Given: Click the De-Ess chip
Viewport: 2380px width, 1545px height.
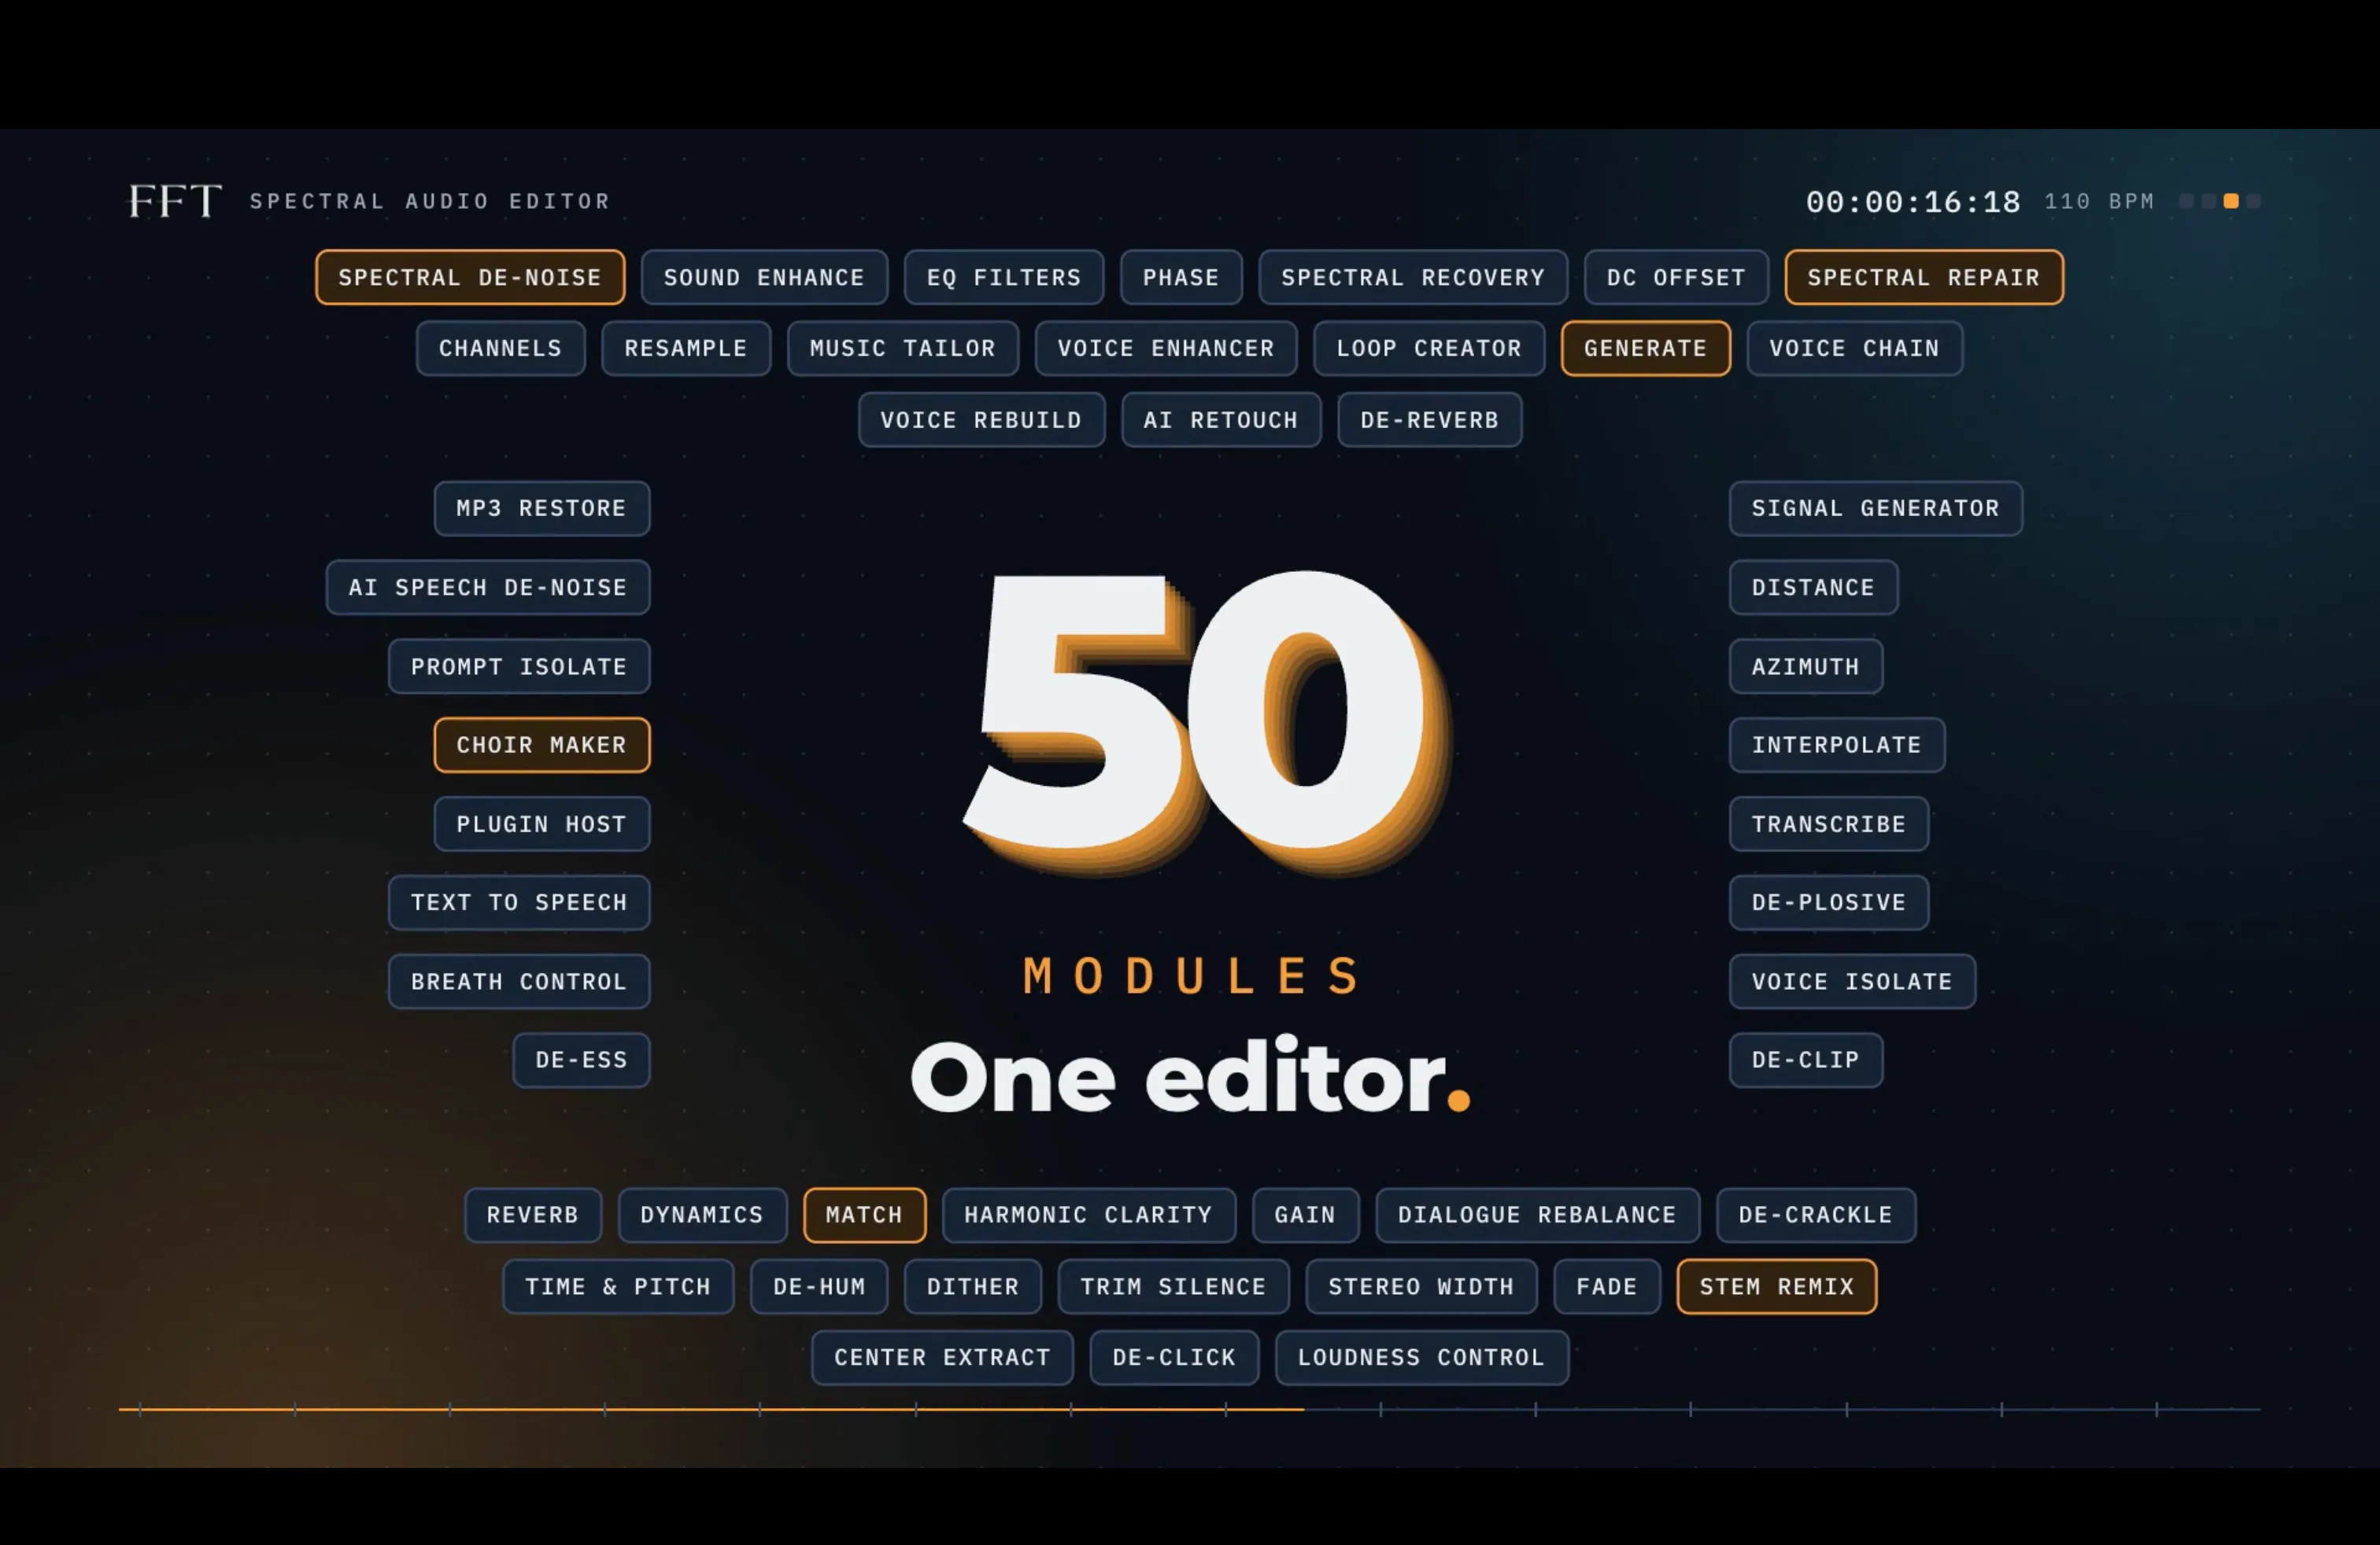Looking at the screenshot, I should 582,1060.
